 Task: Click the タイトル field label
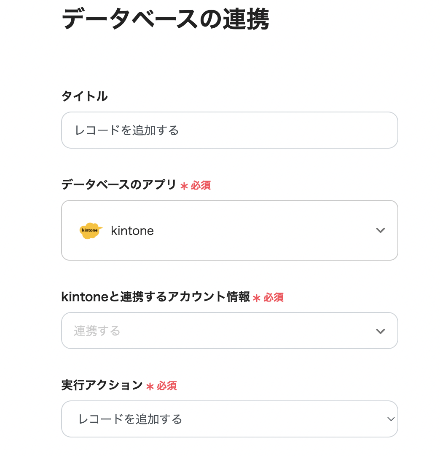[x=84, y=96]
